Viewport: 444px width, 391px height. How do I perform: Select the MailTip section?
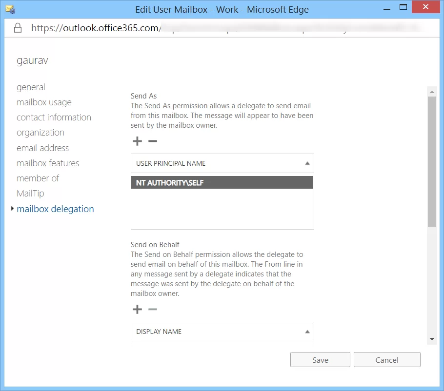(x=30, y=194)
